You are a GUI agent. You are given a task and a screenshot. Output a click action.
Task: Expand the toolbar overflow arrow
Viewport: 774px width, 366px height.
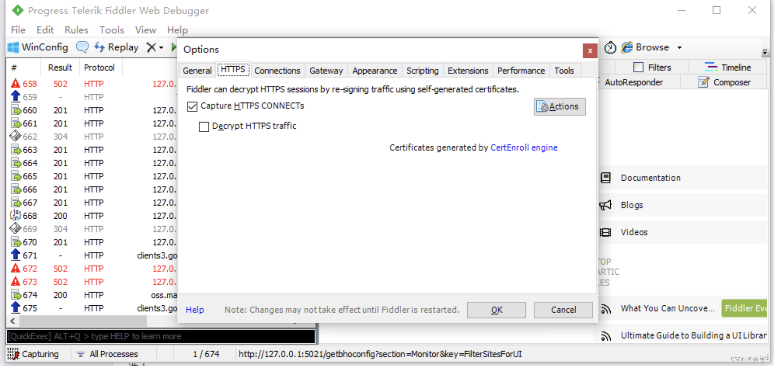(765, 52)
